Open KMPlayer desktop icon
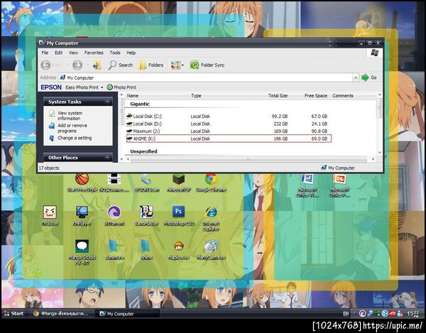The image size is (426, 333). [82, 216]
